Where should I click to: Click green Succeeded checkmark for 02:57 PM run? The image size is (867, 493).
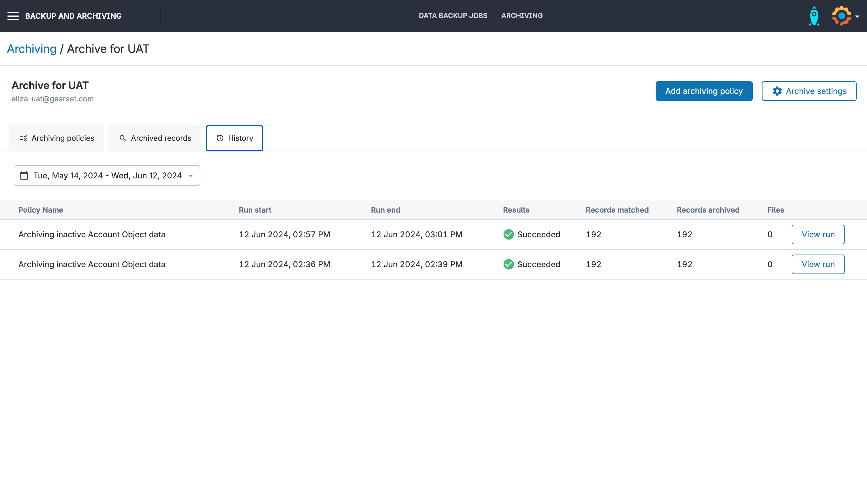point(508,234)
